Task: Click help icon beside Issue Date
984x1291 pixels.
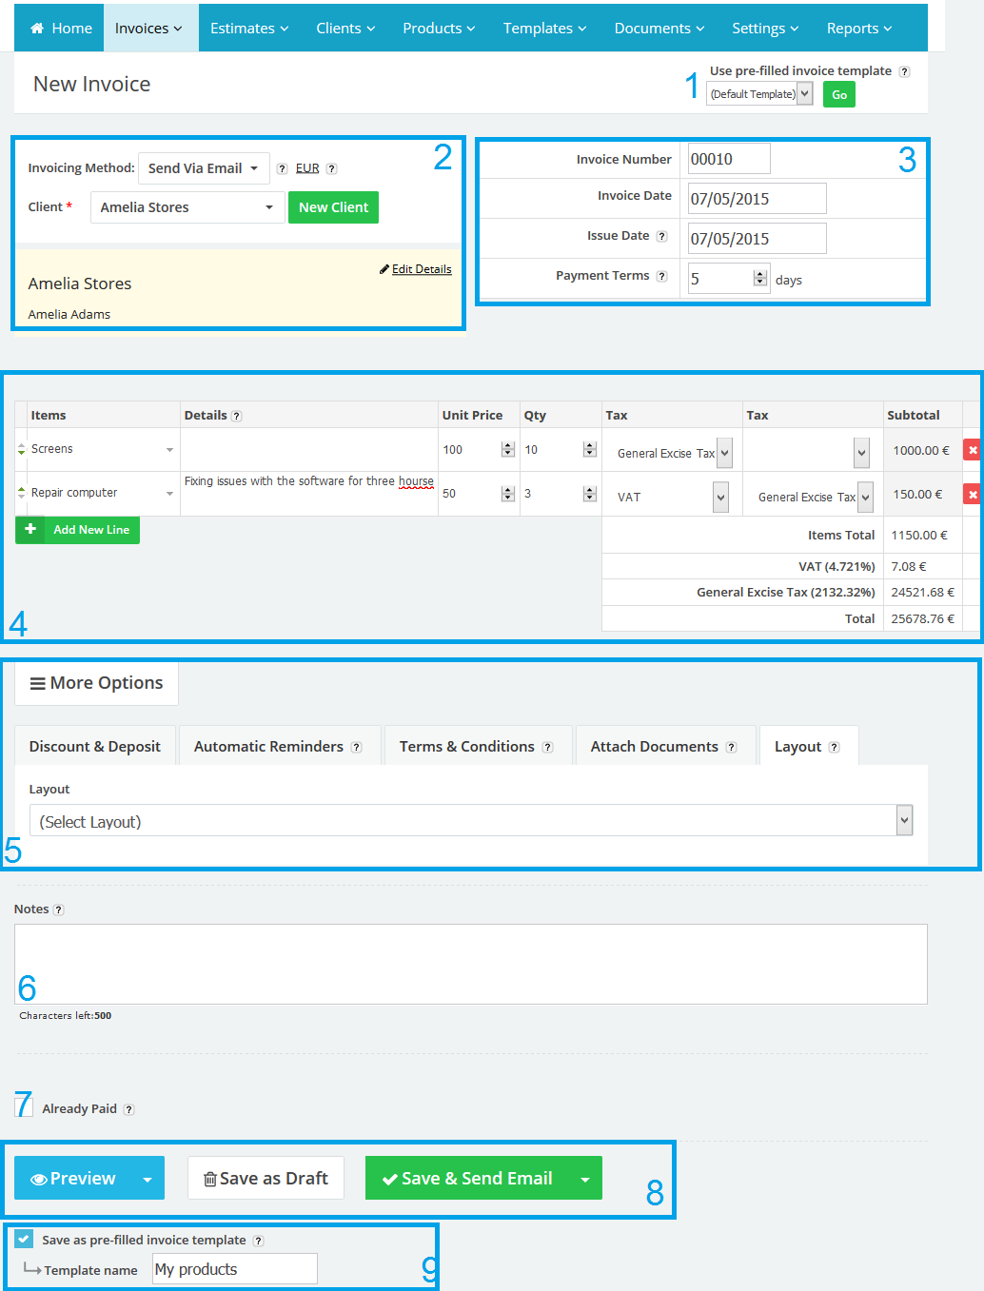Action: (x=661, y=236)
